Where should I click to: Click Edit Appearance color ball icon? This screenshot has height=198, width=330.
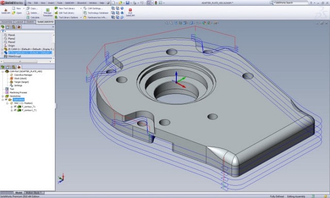tap(204, 23)
